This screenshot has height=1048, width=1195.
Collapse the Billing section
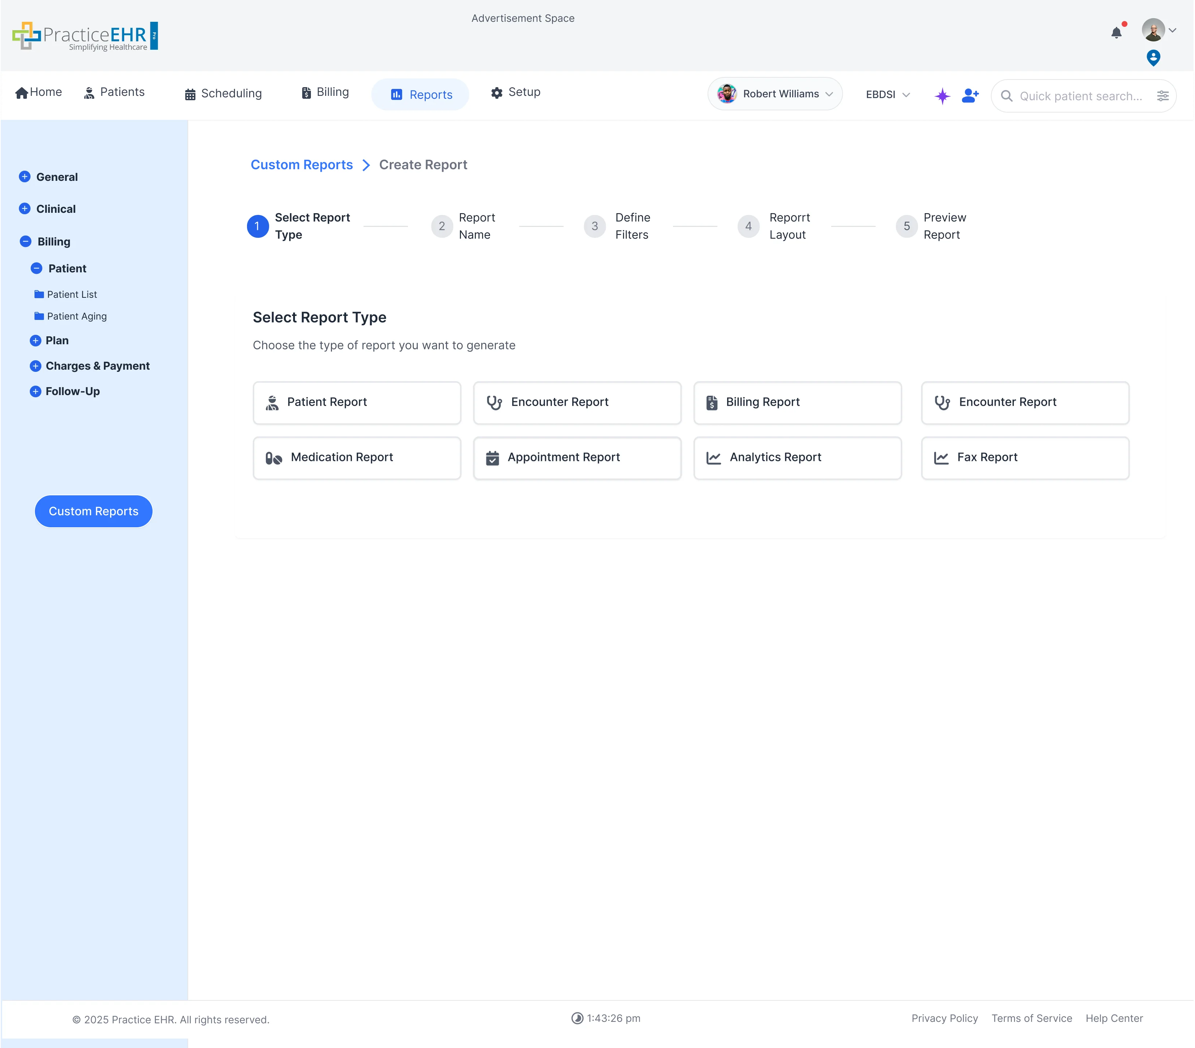(25, 241)
